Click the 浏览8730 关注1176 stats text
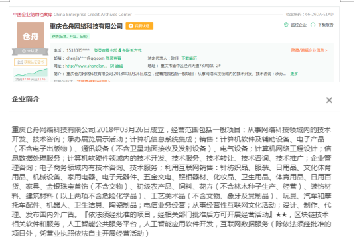This screenshot has width=357, height=239. tap(31, 79)
